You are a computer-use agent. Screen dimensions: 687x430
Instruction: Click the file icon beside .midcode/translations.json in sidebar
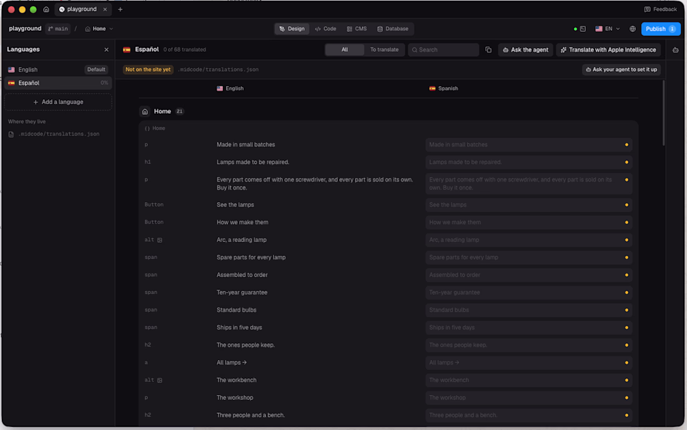(11, 134)
